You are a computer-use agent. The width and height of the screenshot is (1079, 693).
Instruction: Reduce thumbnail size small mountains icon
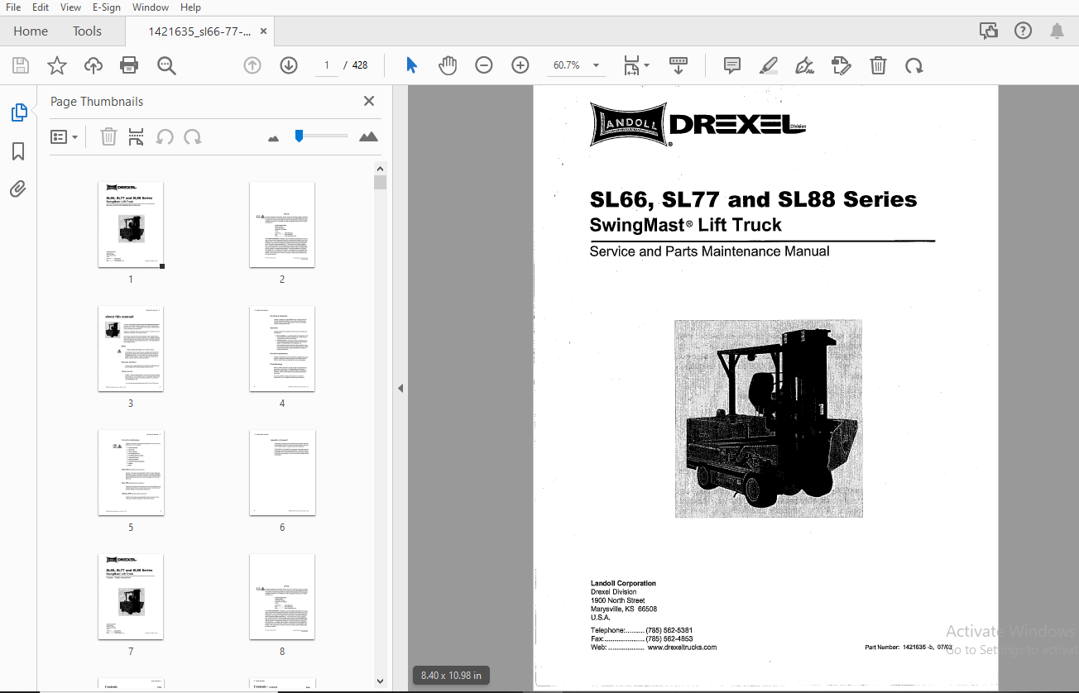(274, 138)
